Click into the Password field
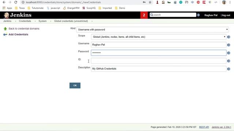This screenshot has height=131, width=234. click(x=159, y=53)
